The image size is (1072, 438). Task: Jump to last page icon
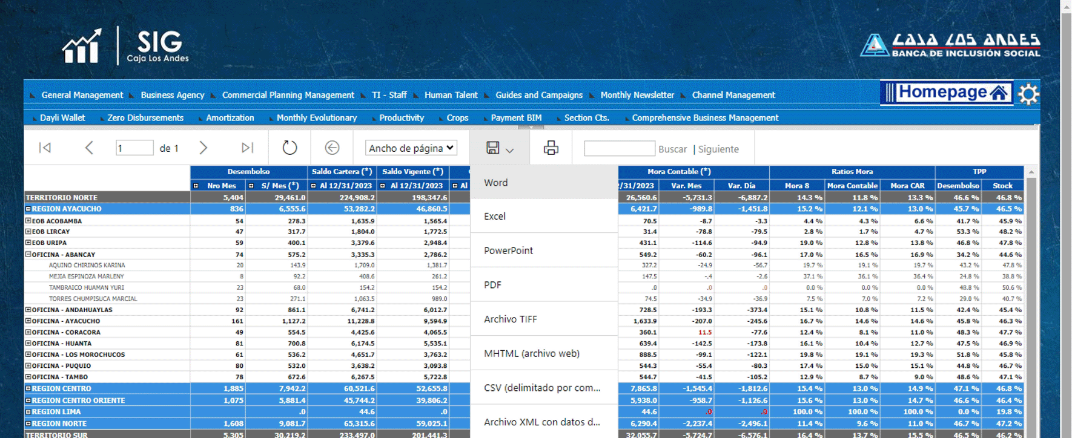point(247,148)
